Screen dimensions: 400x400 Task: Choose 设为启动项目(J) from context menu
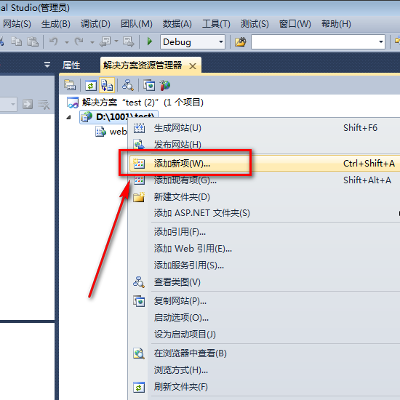(264, 335)
